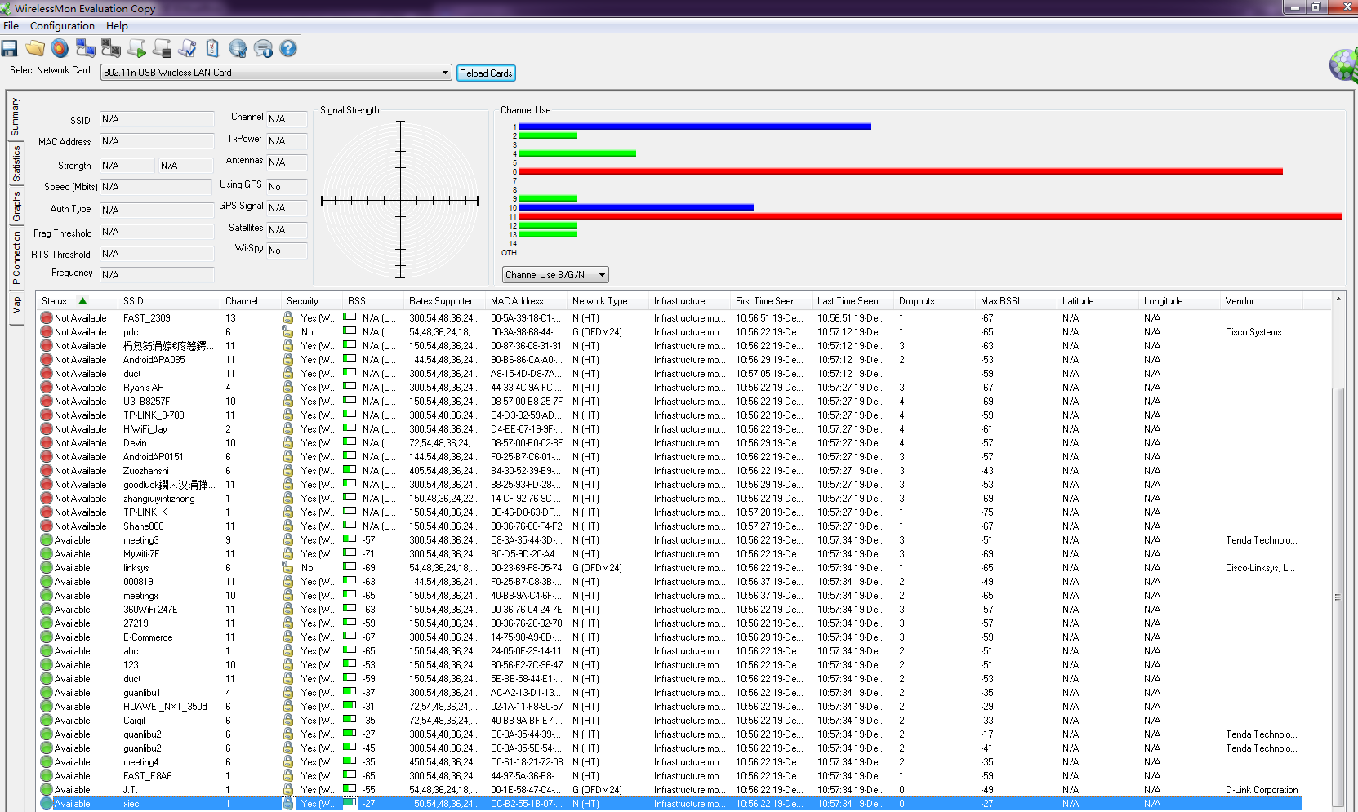1358x812 pixels.
Task: Click the red status icon of FAST_2309
Action: tap(47, 318)
